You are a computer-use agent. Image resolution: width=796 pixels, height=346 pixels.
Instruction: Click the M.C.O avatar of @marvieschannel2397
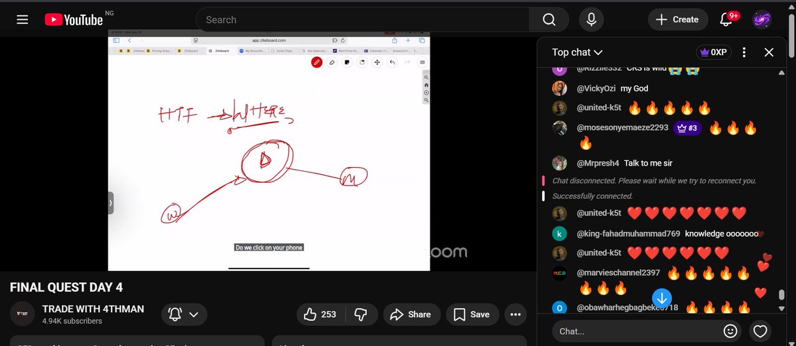click(x=560, y=273)
